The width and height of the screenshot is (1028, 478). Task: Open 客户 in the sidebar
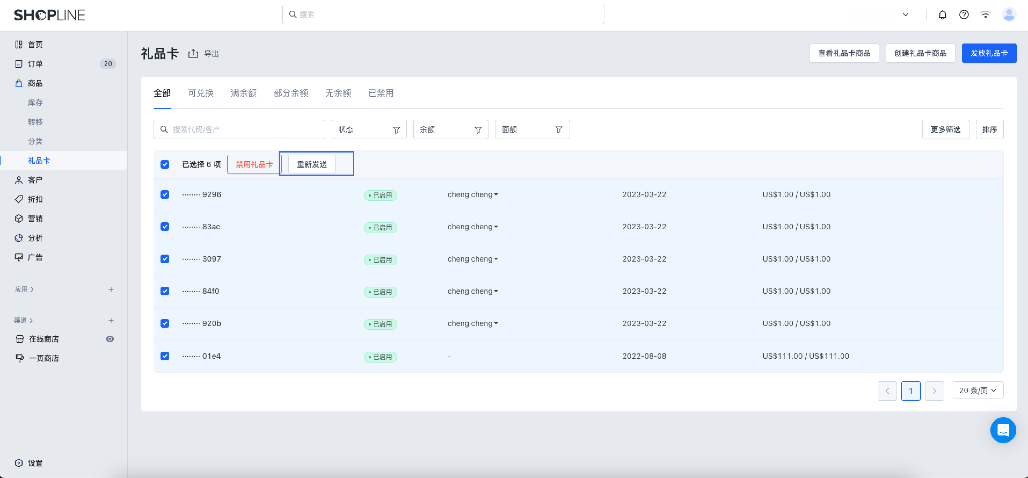coord(35,180)
